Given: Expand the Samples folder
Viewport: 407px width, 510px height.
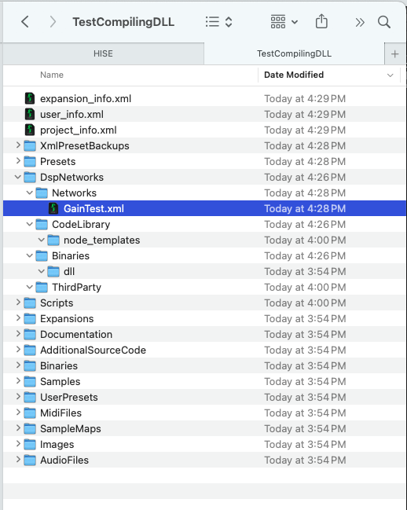Looking at the screenshot, I should click(x=18, y=381).
